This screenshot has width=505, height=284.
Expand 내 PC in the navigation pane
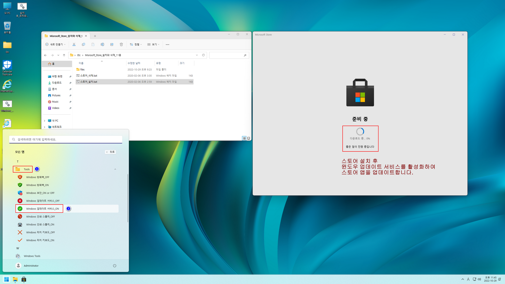(45, 121)
